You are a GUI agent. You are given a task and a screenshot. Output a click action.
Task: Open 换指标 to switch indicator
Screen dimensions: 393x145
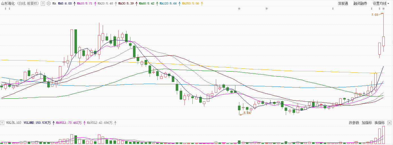coord(379,123)
